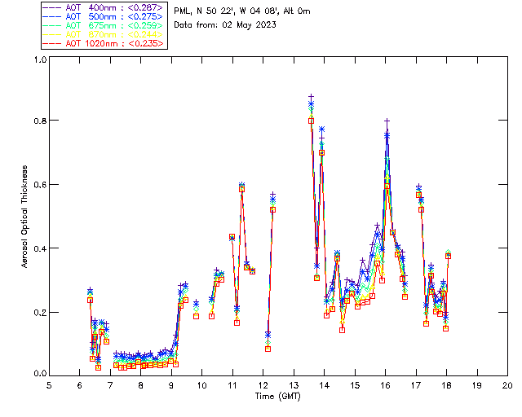This screenshot has height=417, width=522.
Task: Click the purple dashed line legend swatch
Action: coord(52,7)
